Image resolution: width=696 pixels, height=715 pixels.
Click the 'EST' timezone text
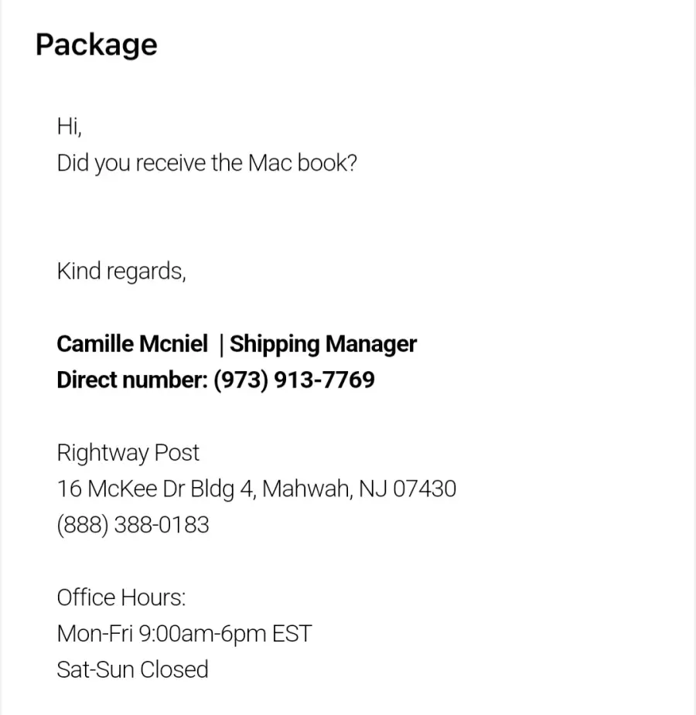pyautogui.click(x=292, y=633)
